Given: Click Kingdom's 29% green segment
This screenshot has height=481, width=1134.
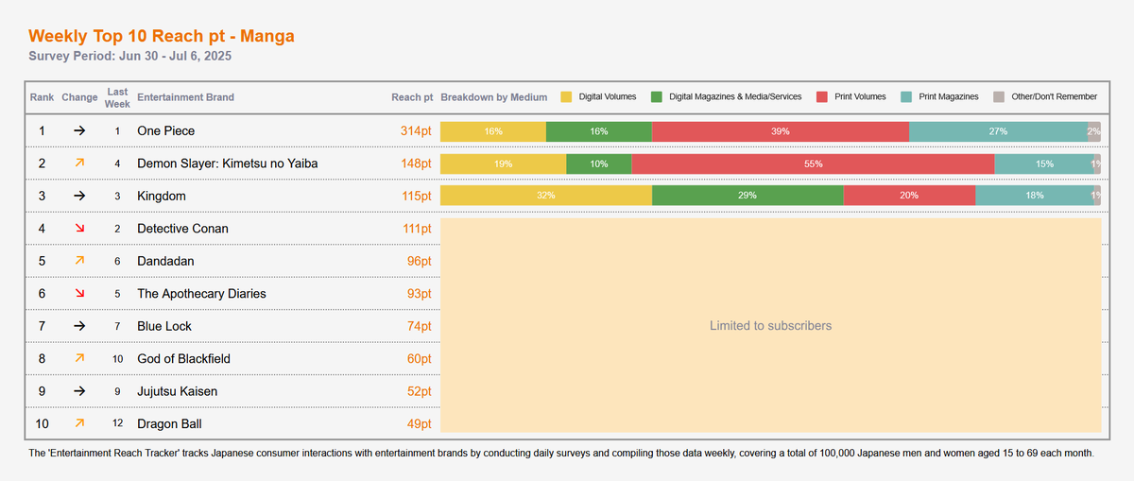Looking at the screenshot, I should pyautogui.click(x=747, y=196).
